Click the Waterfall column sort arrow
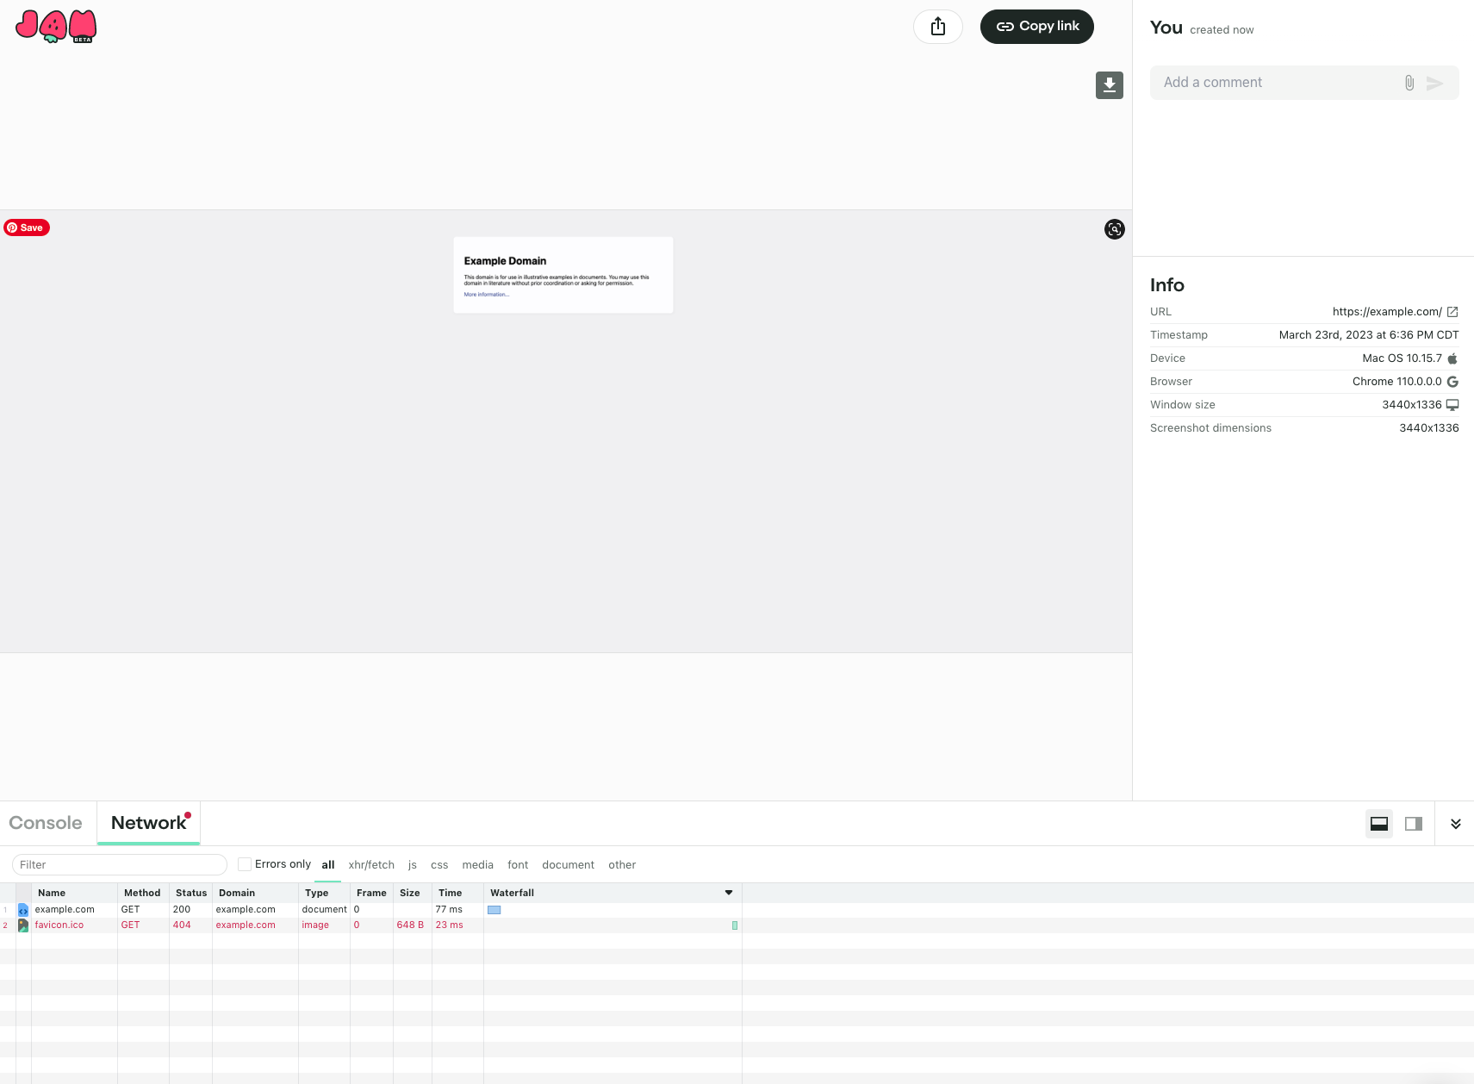Image resolution: width=1474 pixels, height=1084 pixels. pos(728,893)
